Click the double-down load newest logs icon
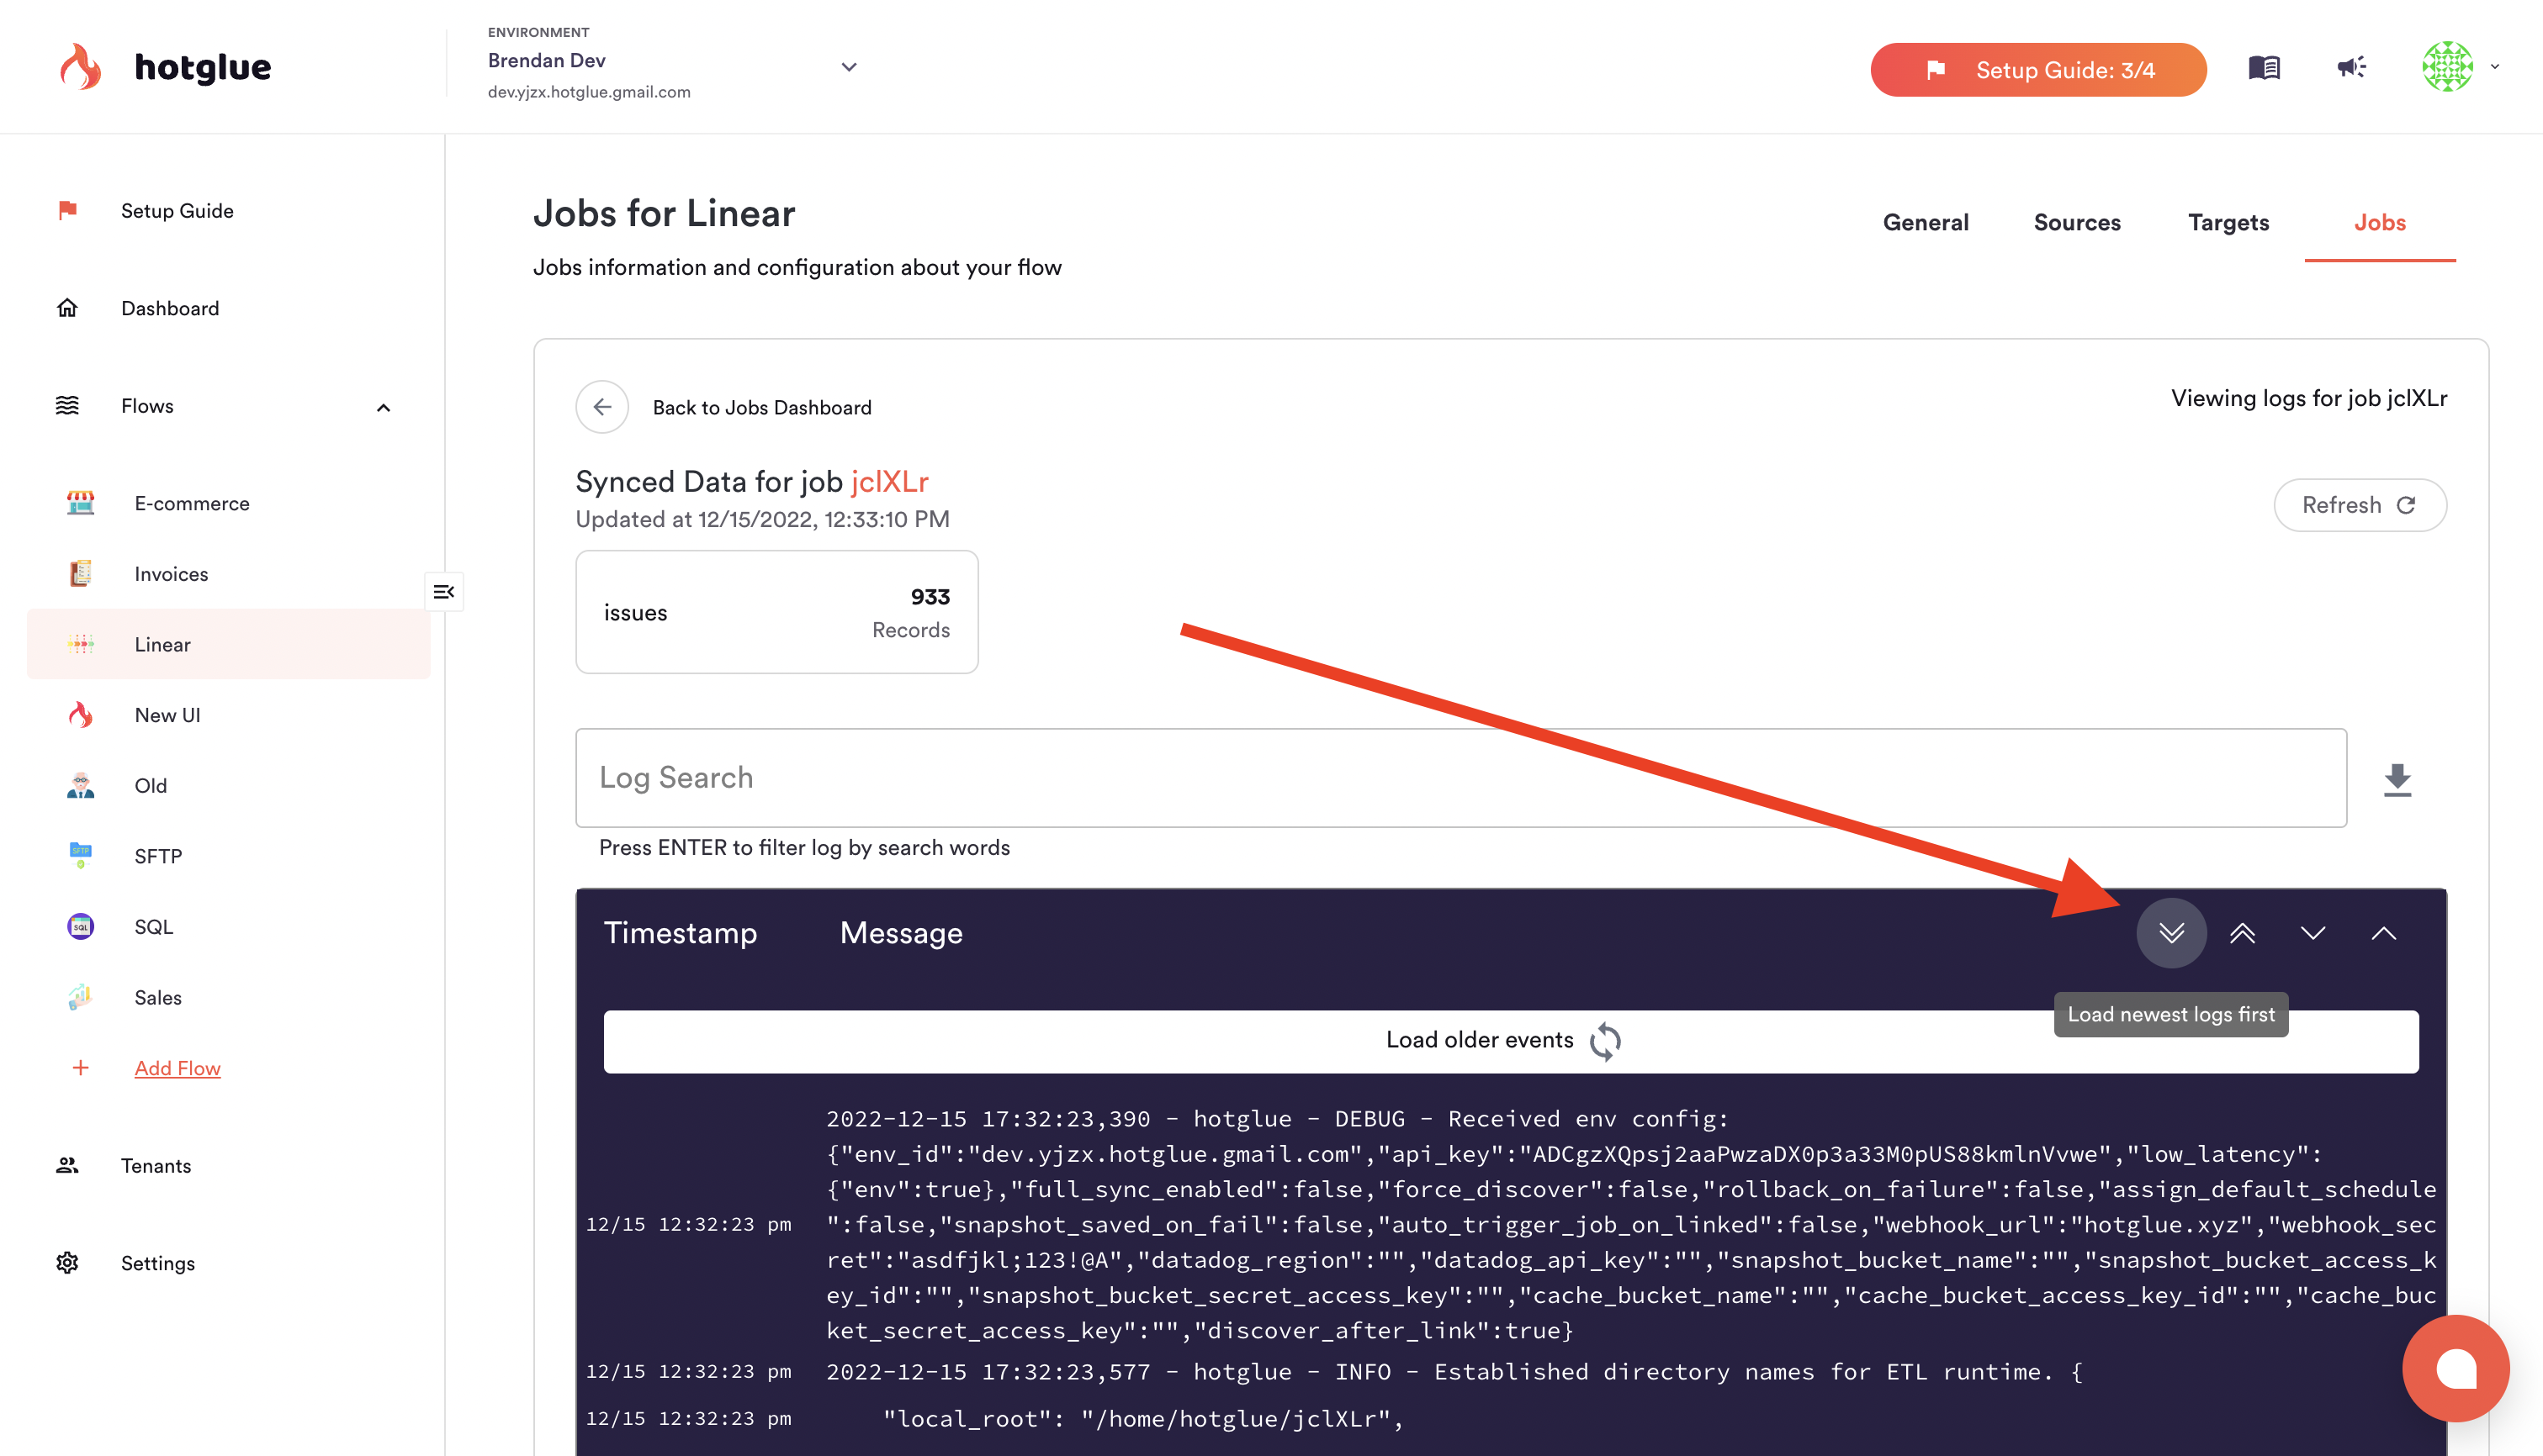Screen dimensions: 2543x1456 2171,933
